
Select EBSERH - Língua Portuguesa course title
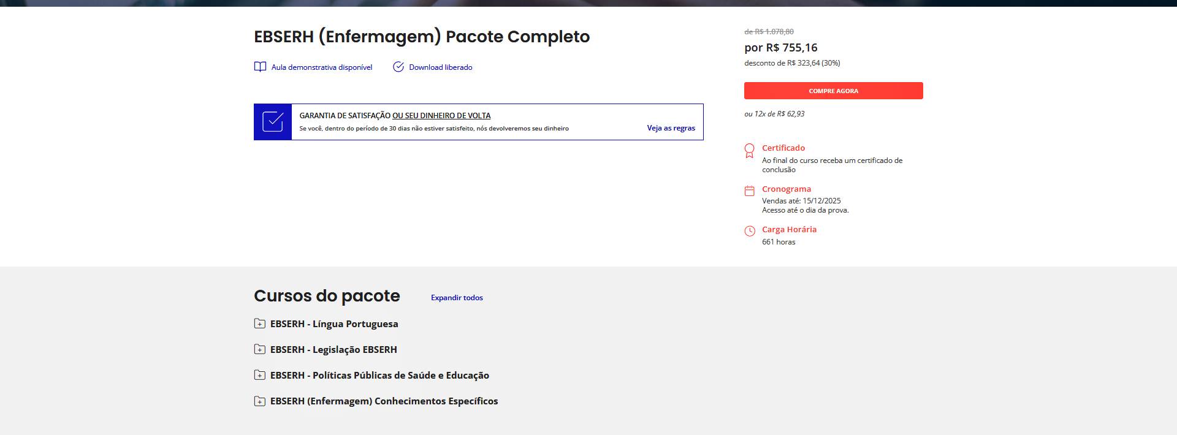(x=334, y=324)
